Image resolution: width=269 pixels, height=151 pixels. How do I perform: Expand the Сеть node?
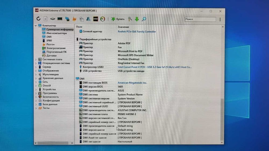(x=36, y=82)
